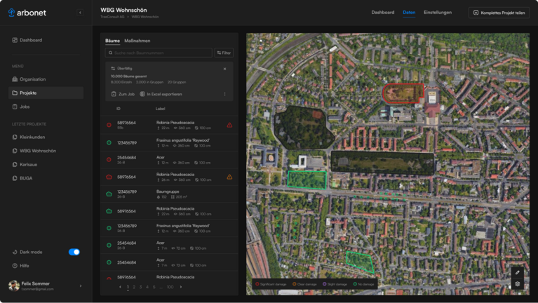This screenshot has width=538, height=303.
Task: Select the Bäume tab
Action: [112, 41]
